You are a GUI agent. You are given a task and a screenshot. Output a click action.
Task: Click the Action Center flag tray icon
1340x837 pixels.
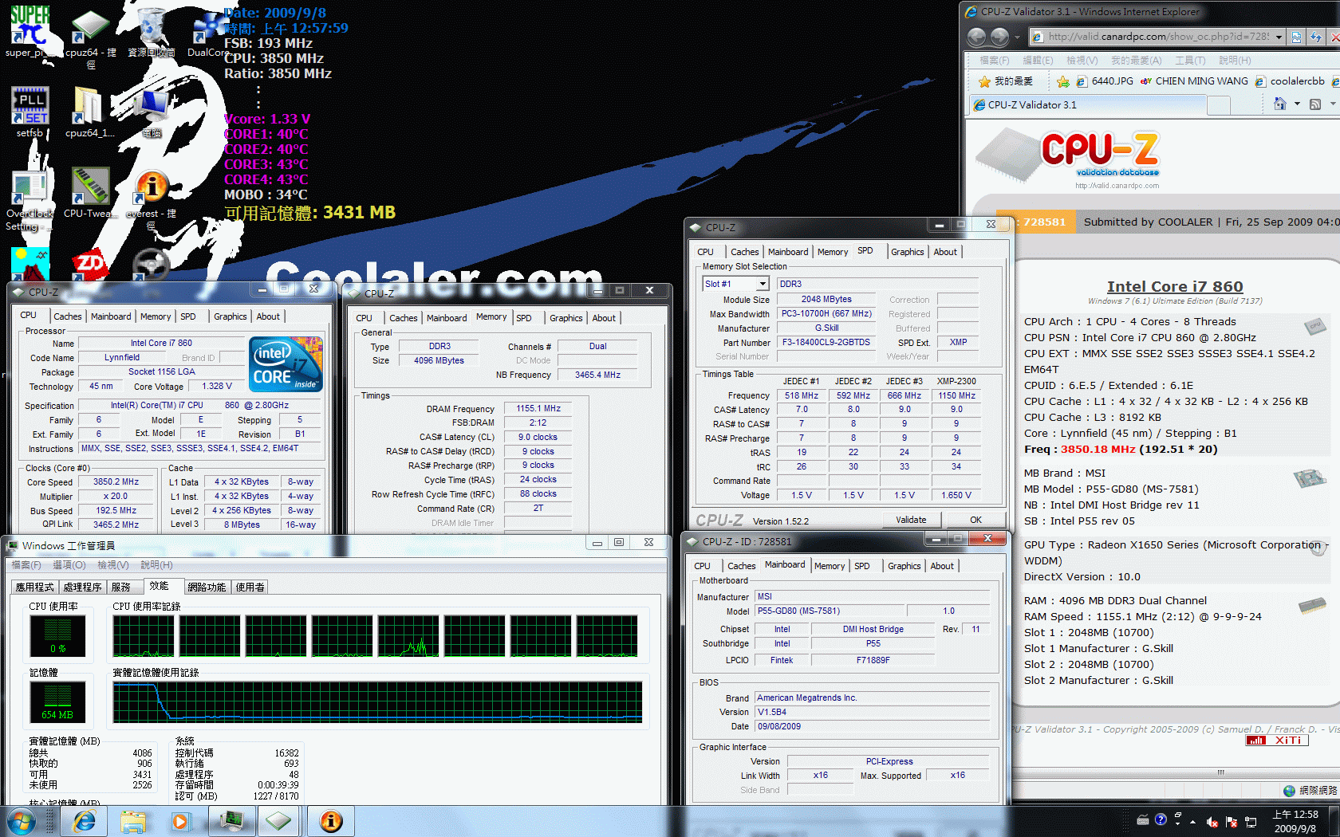pyautogui.click(x=1232, y=822)
